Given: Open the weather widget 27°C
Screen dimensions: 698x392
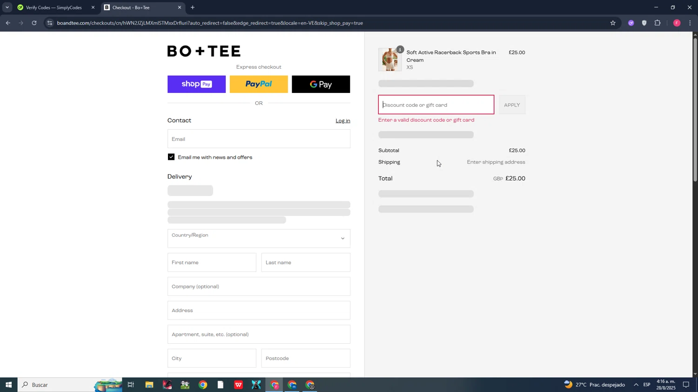Looking at the screenshot, I should click(595, 385).
